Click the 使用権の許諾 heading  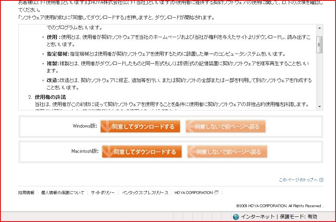pos(51,97)
